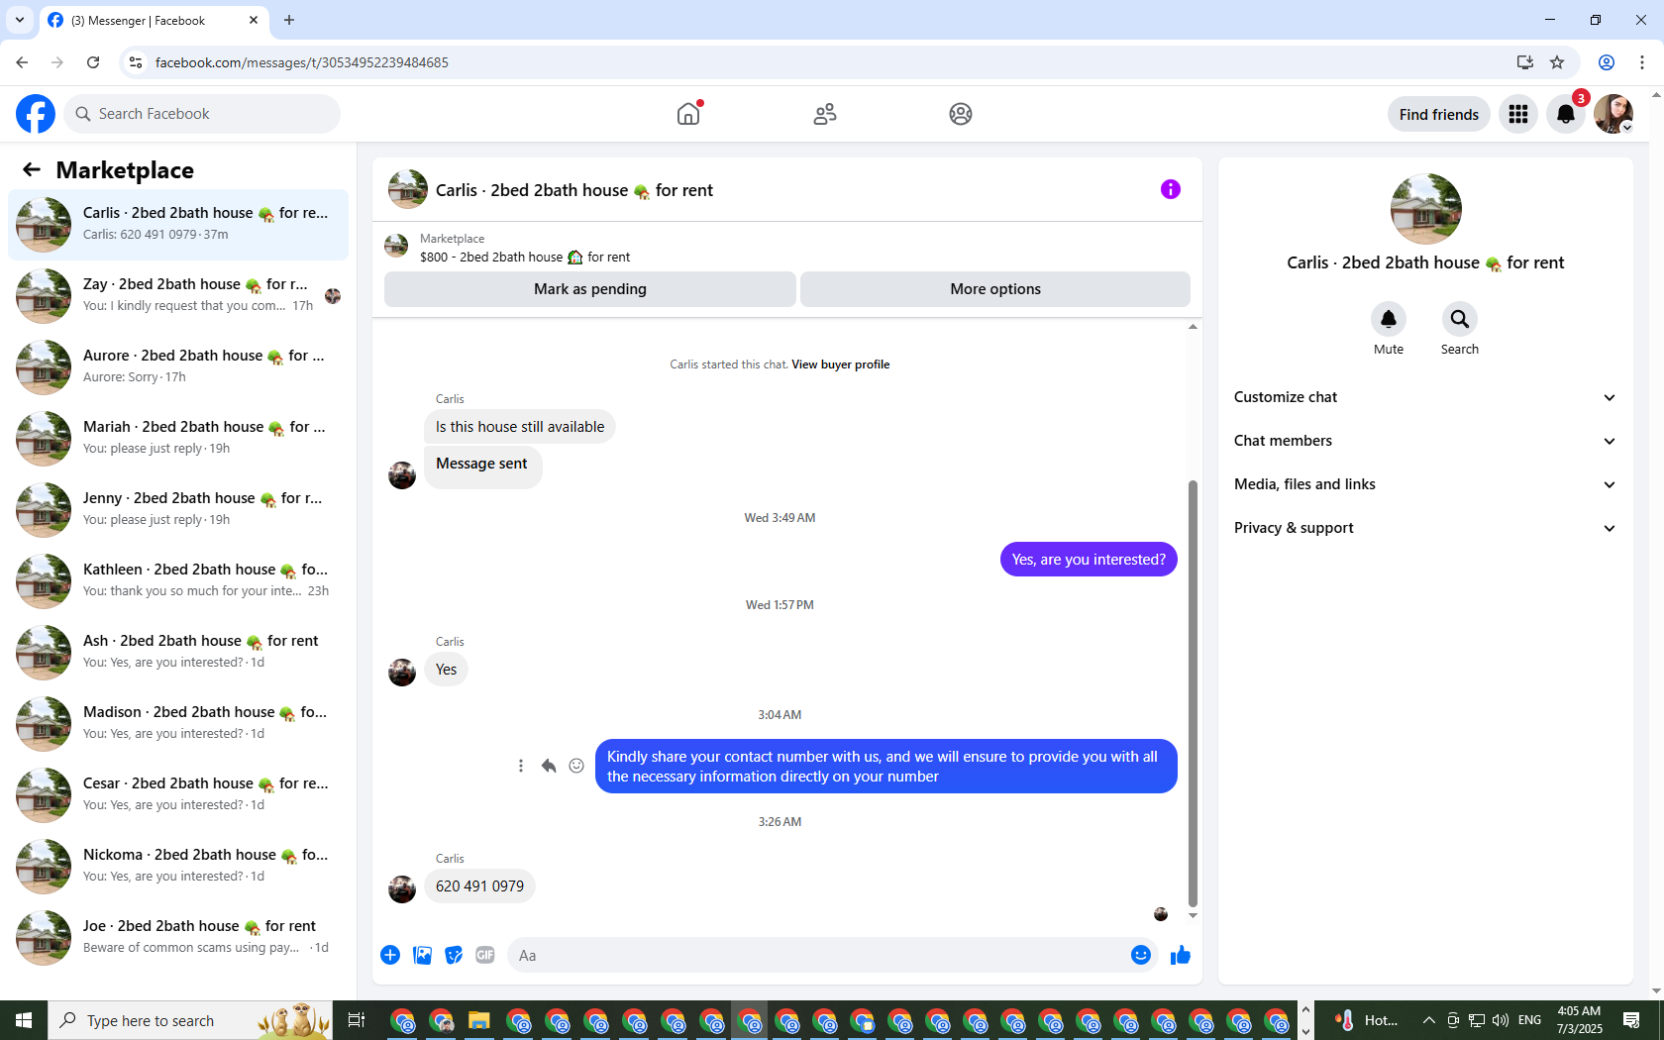The height and width of the screenshot is (1040, 1664).
Task: Go back using the Marketplace back arrow
Action: click(x=32, y=169)
